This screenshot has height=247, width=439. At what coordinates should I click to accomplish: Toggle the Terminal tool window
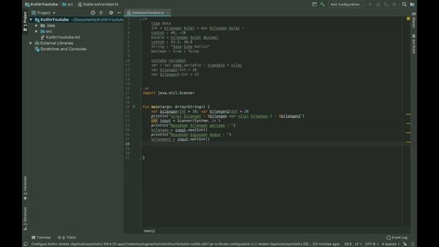tap(41, 237)
